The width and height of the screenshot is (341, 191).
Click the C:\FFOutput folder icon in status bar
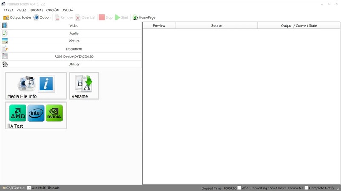click(4, 188)
